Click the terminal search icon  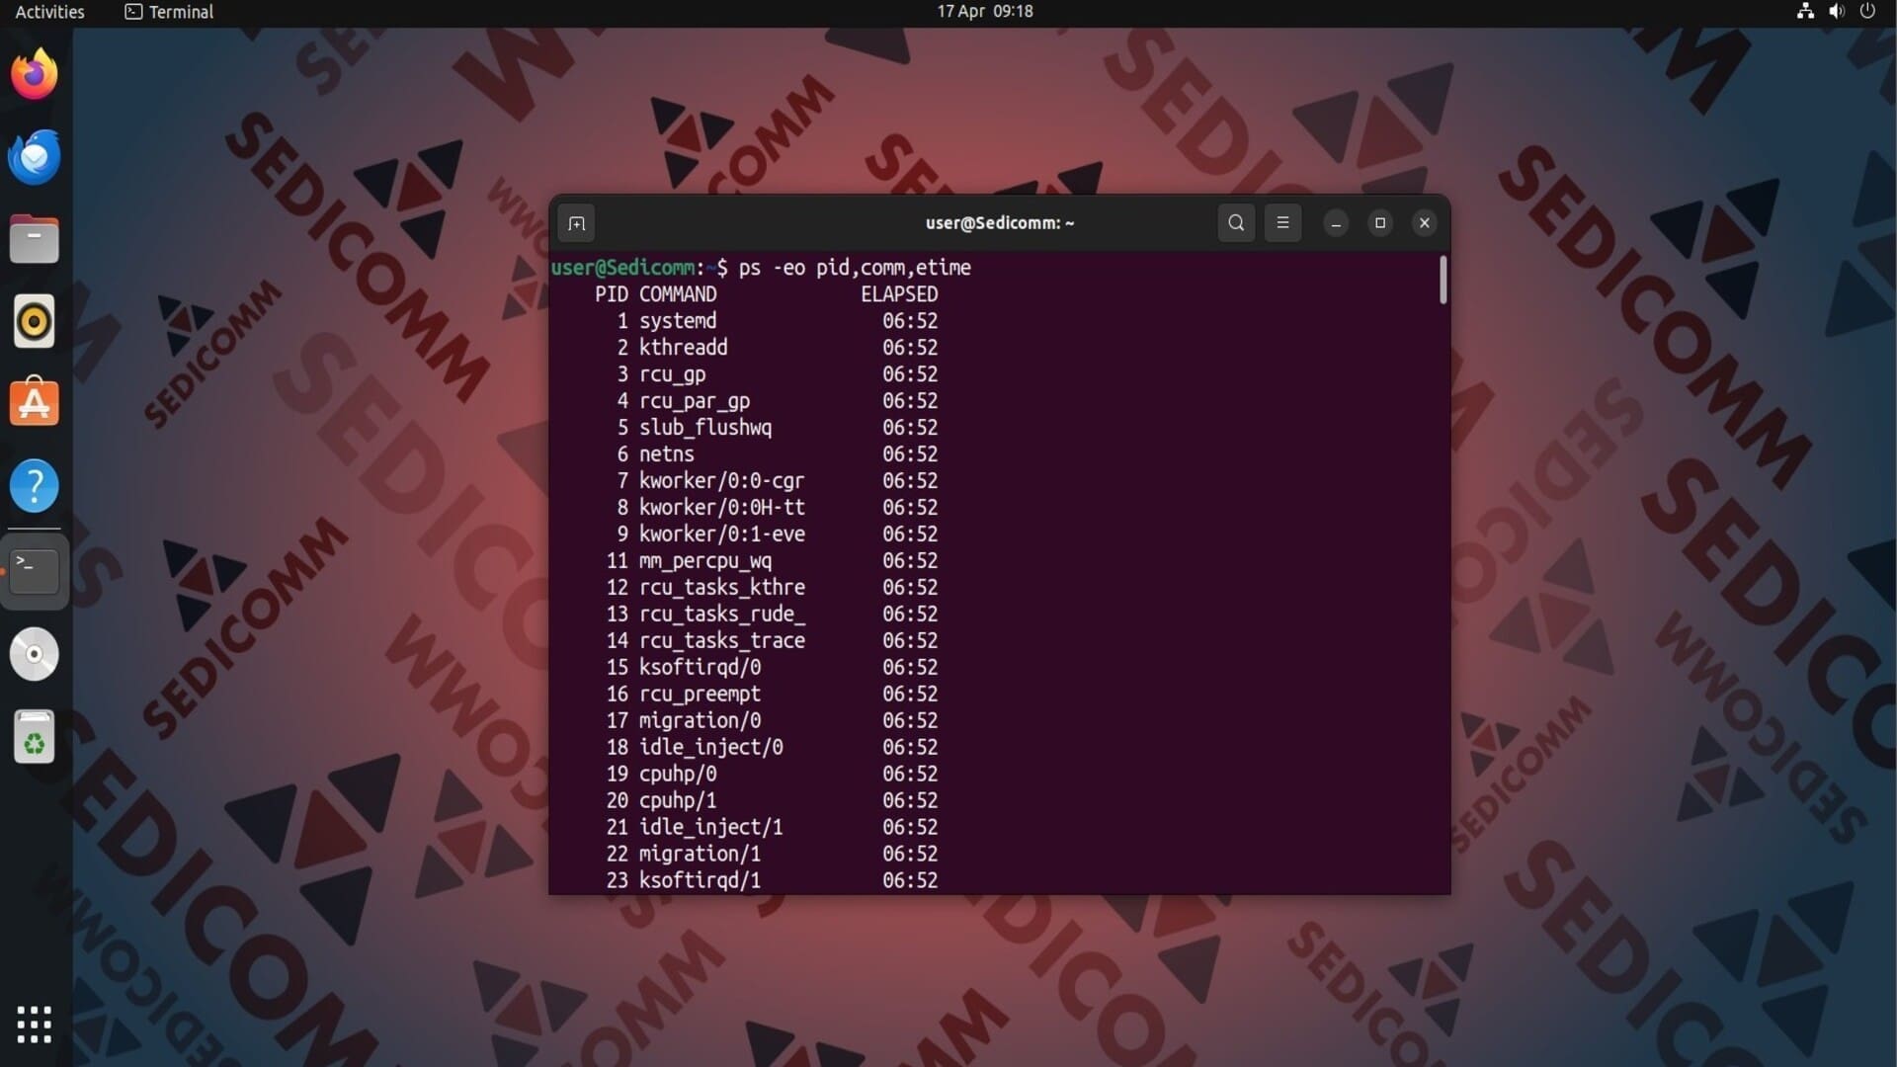1236,223
